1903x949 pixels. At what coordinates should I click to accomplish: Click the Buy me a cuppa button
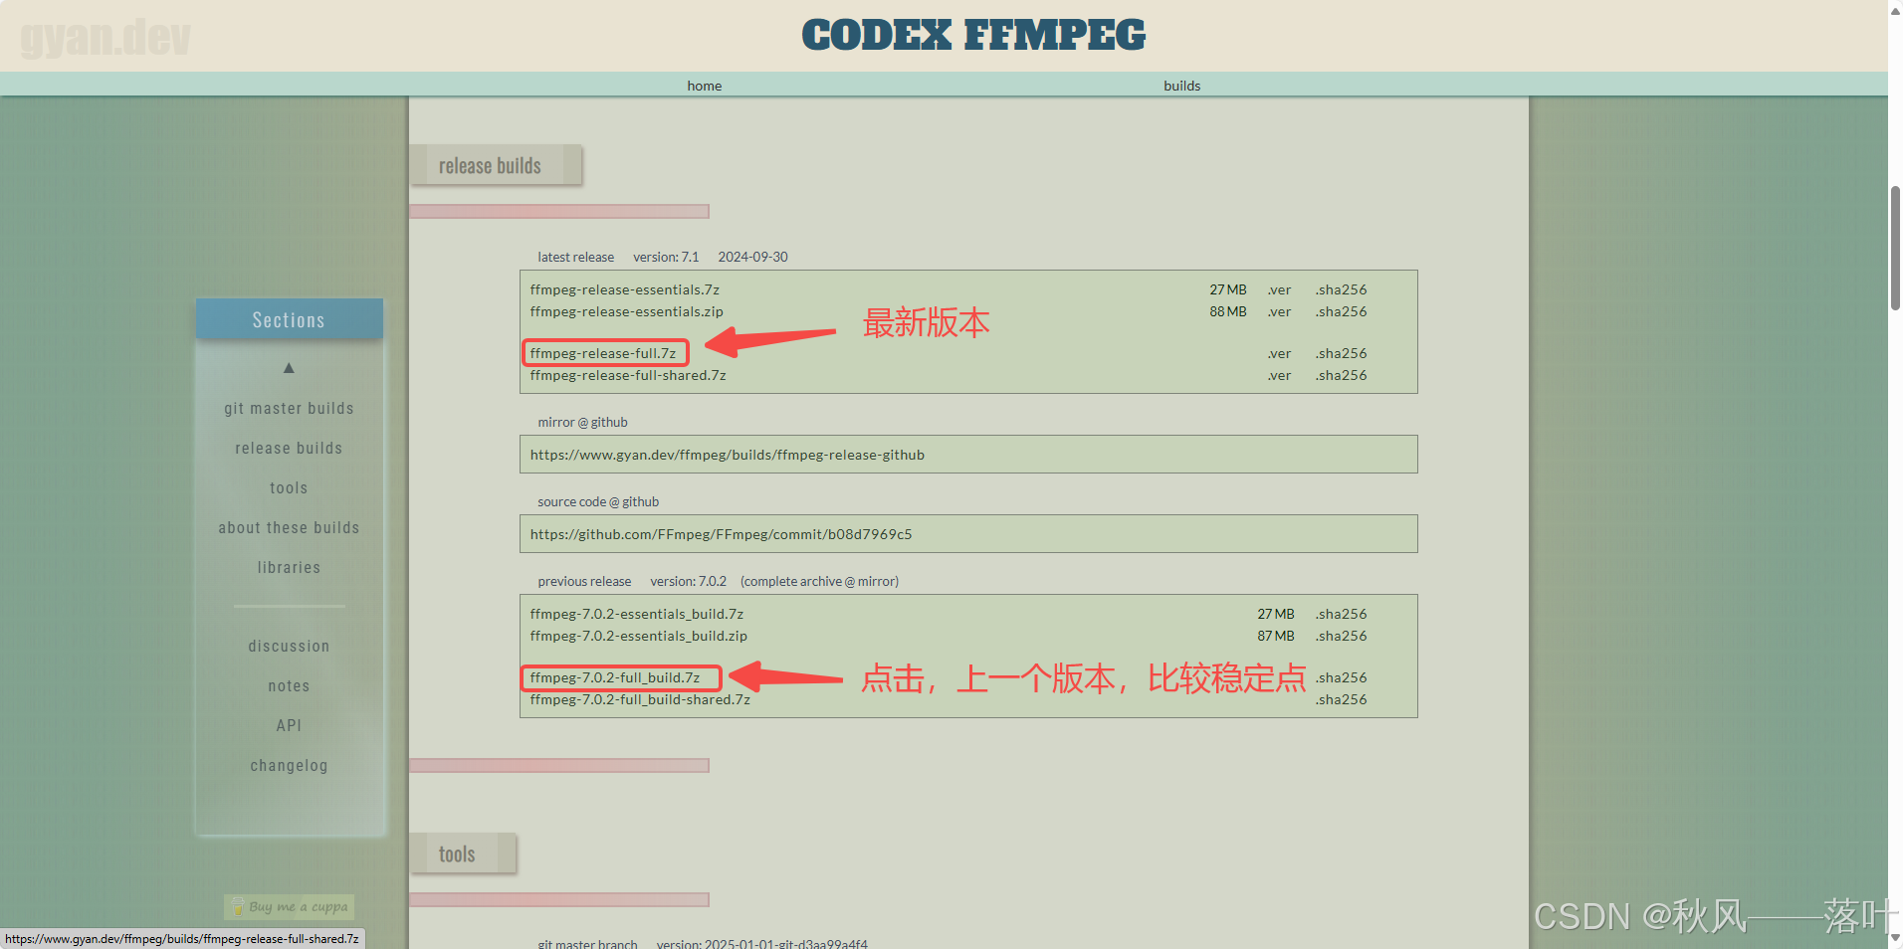pos(290,906)
